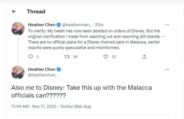Screen dimensions: 184x119
Task: Click the "Also me to Disney" tweet text
Action: (x=81, y=91)
